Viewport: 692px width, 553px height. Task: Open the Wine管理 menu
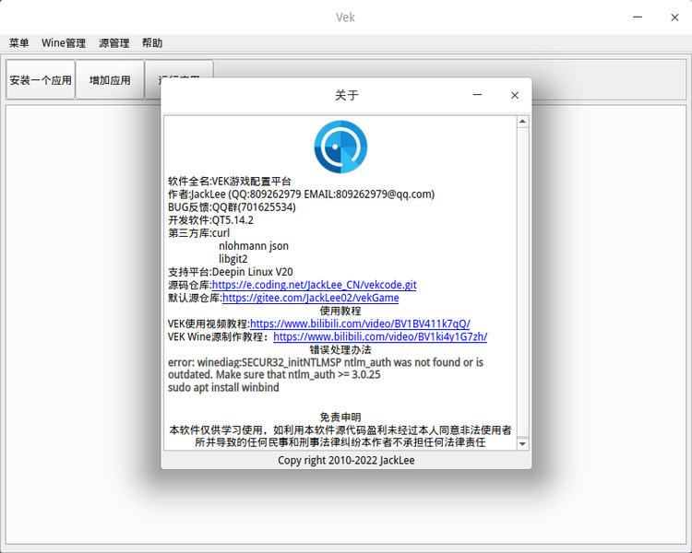(x=64, y=43)
